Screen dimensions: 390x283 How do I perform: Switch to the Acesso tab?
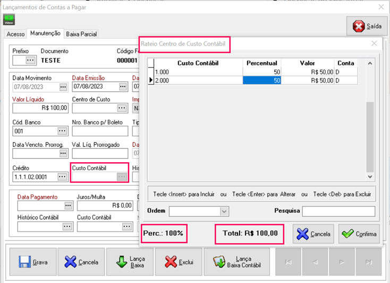tap(16, 34)
